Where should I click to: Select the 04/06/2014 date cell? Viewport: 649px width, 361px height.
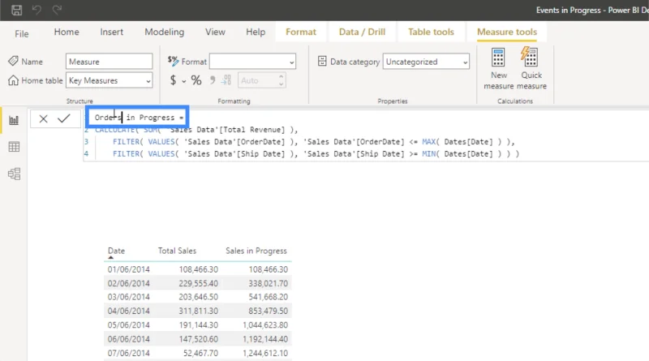[129, 312]
